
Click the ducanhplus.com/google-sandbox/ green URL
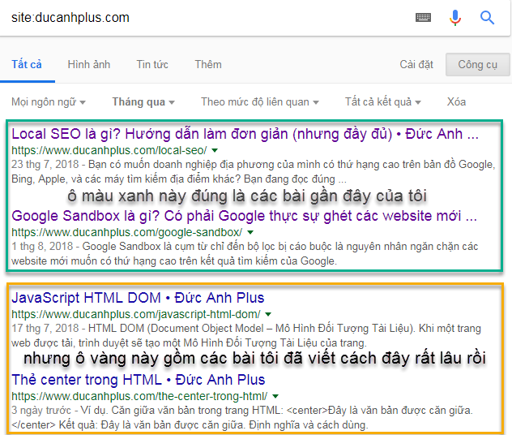126,233
